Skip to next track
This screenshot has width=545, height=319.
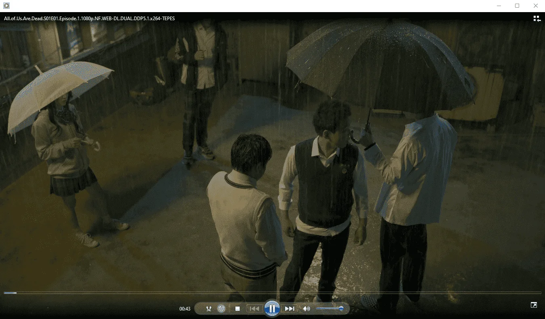(289, 309)
